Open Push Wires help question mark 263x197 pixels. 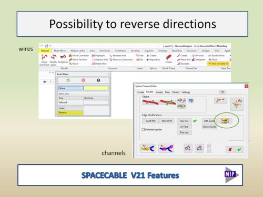pos(98,80)
